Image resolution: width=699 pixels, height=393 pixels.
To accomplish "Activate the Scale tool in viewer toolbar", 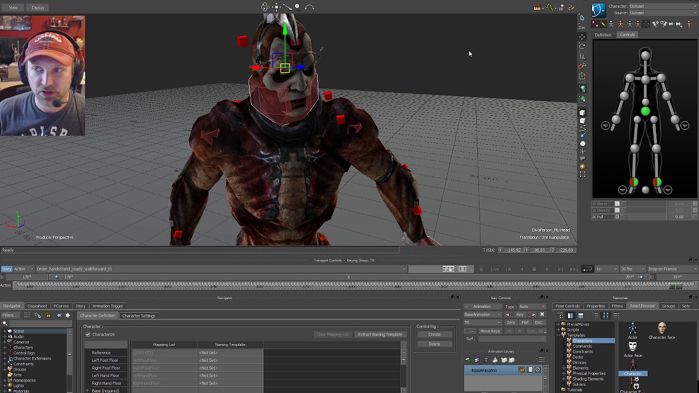I will pos(582,56).
